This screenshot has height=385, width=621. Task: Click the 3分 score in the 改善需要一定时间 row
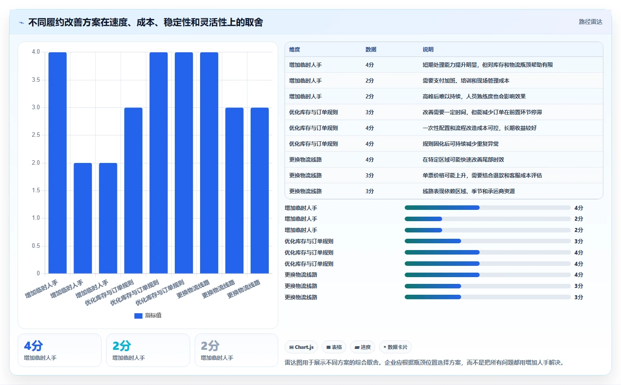pos(369,112)
